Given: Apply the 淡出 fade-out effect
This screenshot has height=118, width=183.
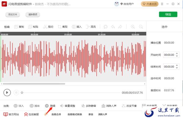Looking at the screenshot, I should click(34, 106).
